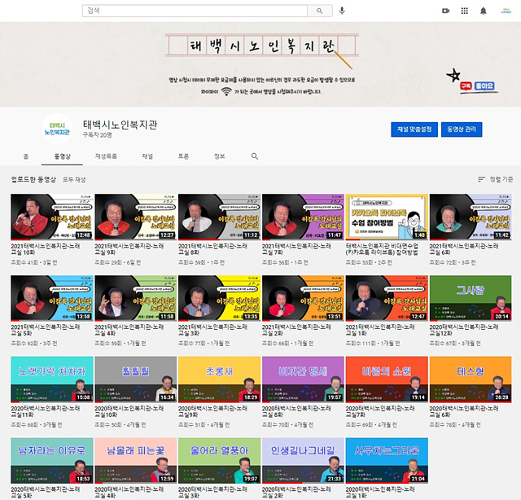The image size is (521, 500).
Task: Open the notifications bell
Action: (x=483, y=11)
